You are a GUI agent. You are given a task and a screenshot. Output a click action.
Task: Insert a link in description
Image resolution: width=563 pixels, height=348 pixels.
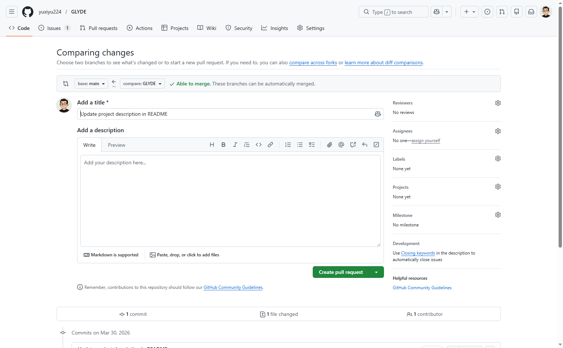270,145
